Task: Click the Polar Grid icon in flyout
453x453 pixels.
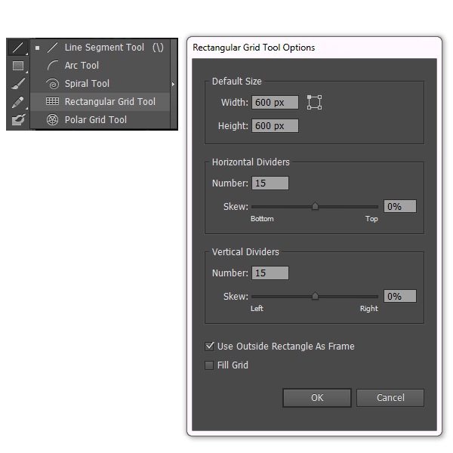Action: point(53,119)
